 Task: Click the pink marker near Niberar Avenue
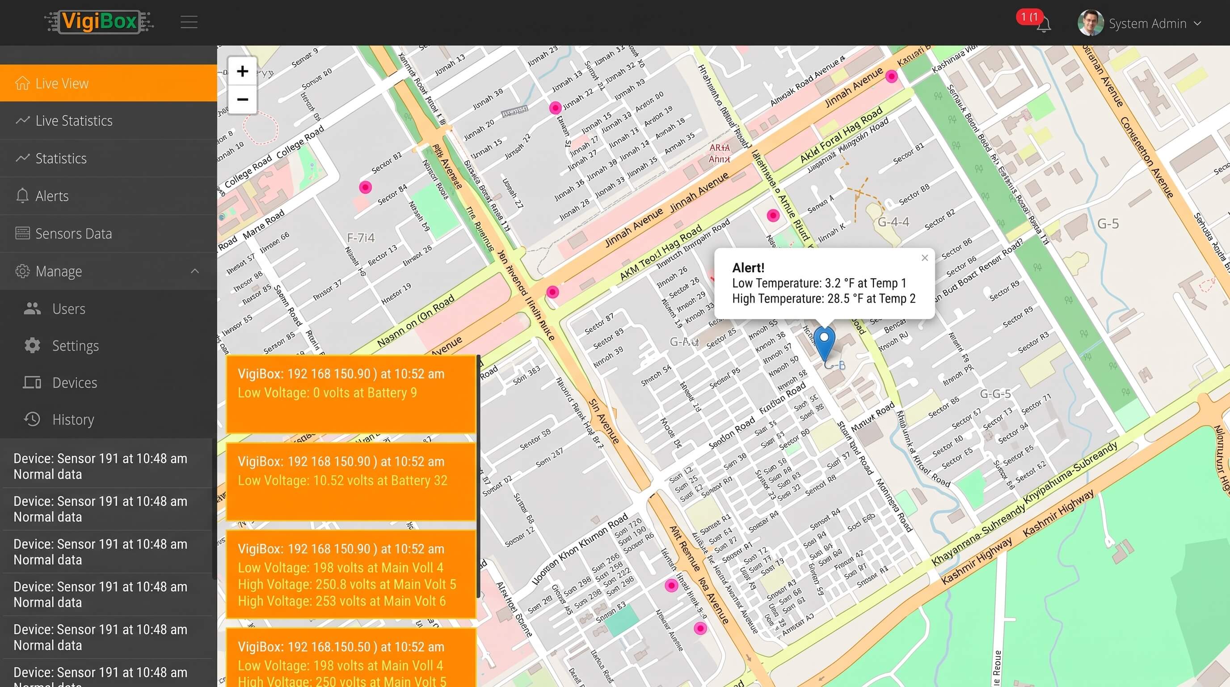click(700, 628)
